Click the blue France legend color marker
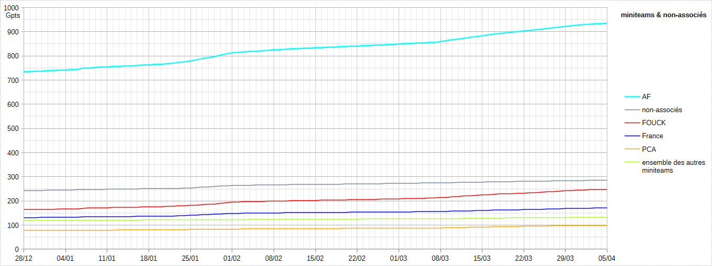Viewport: 712px width, 266px height. [631, 136]
